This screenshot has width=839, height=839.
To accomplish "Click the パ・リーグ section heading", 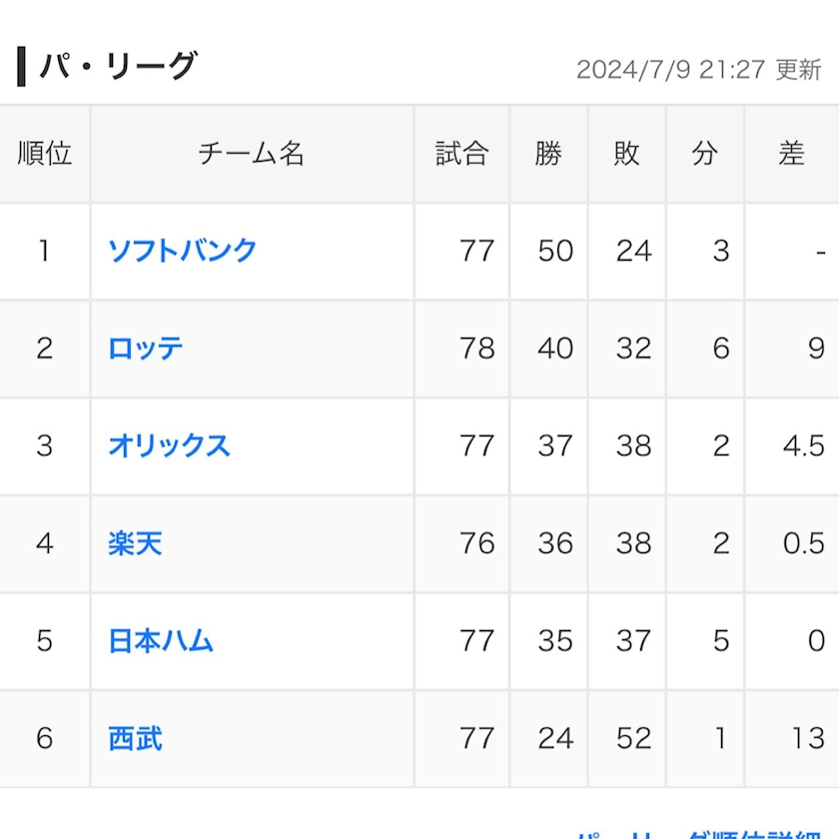I will pos(118,67).
